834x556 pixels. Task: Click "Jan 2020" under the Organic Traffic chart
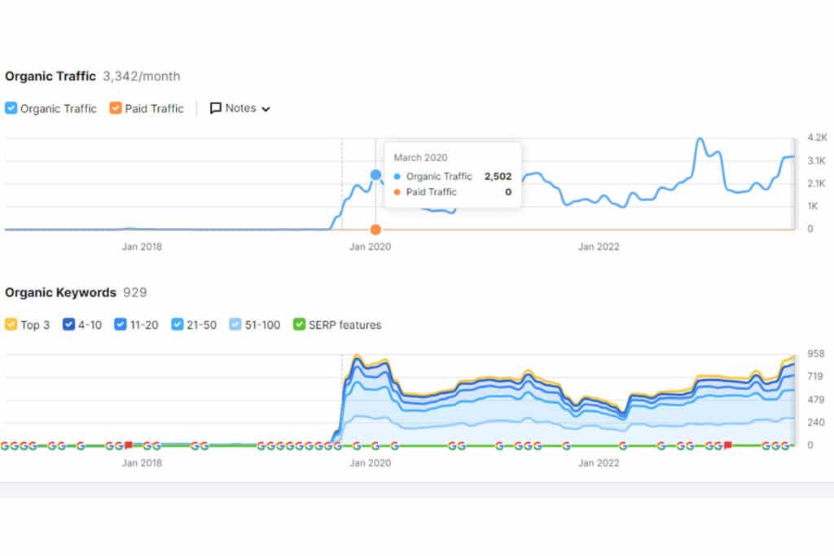[371, 247]
